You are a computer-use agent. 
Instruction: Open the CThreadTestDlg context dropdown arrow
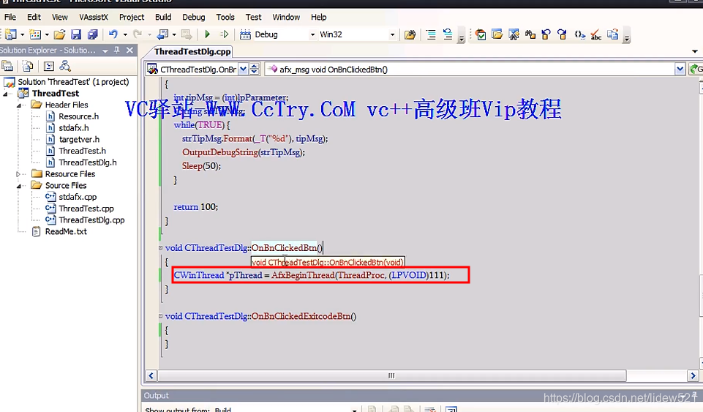(243, 69)
